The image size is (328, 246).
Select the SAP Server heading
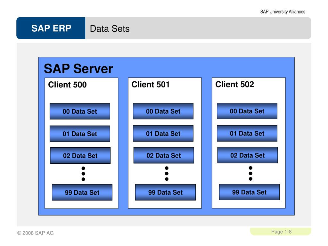coord(78,69)
